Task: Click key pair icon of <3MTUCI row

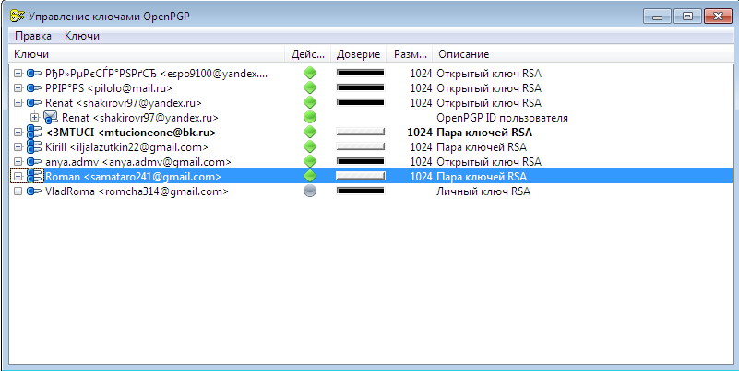Action: click(34, 133)
